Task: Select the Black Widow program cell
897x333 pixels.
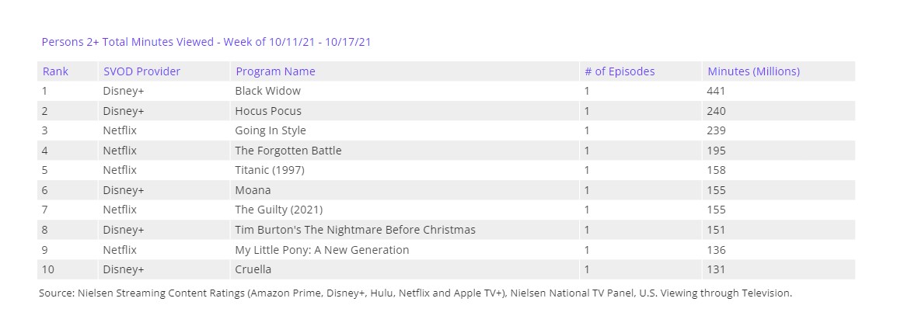Action: click(267, 91)
